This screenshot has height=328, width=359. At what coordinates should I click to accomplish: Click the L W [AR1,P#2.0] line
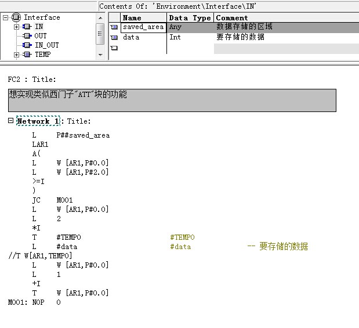click(70, 172)
